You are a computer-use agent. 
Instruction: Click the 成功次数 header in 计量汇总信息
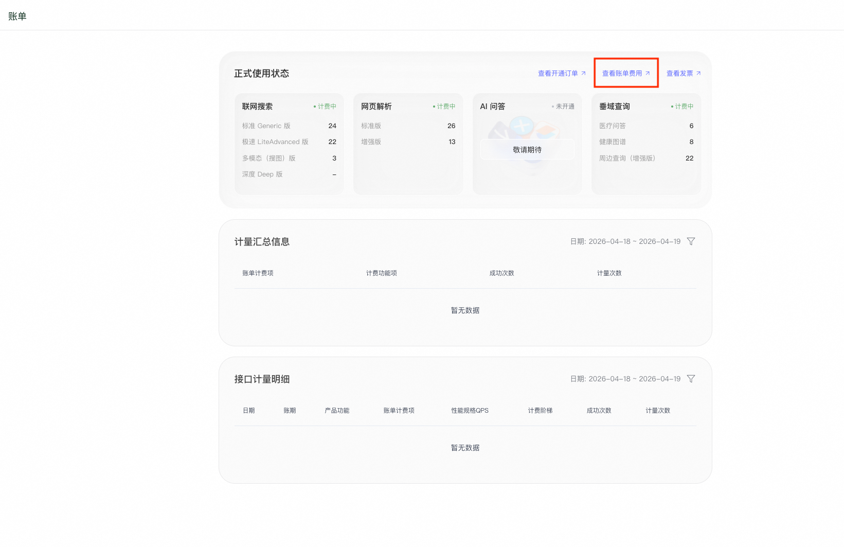click(502, 273)
